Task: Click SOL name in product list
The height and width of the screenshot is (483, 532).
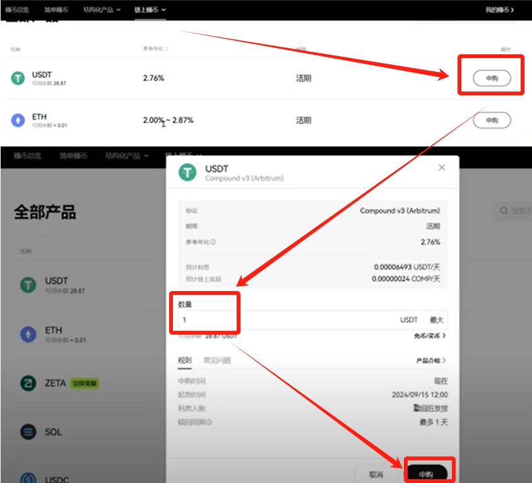Action: coord(53,432)
